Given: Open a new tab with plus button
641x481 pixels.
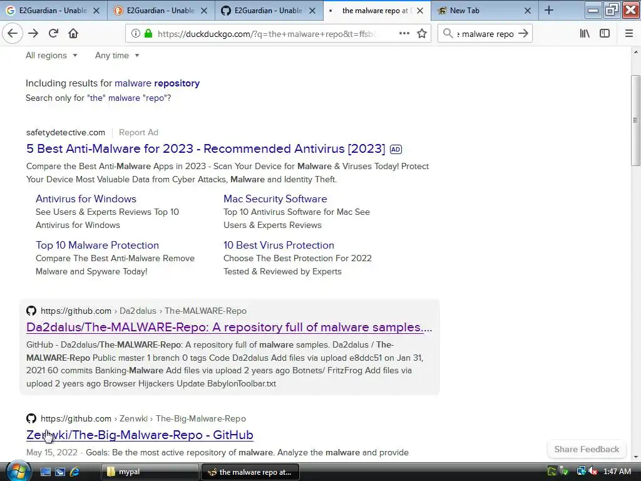Looking at the screenshot, I should [x=549, y=11].
